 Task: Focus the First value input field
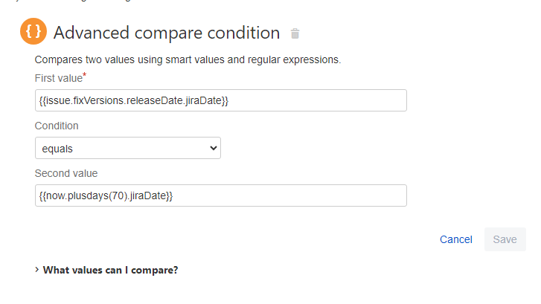pyautogui.click(x=221, y=100)
